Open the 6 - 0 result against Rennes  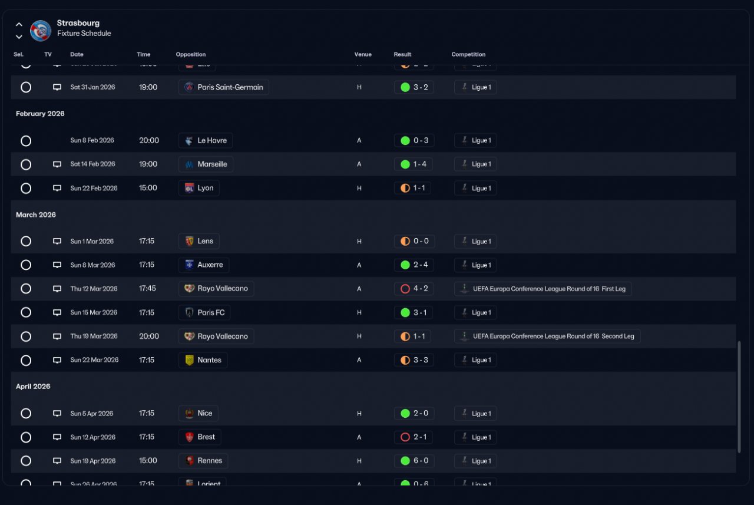pyautogui.click(x=414, y=461)
